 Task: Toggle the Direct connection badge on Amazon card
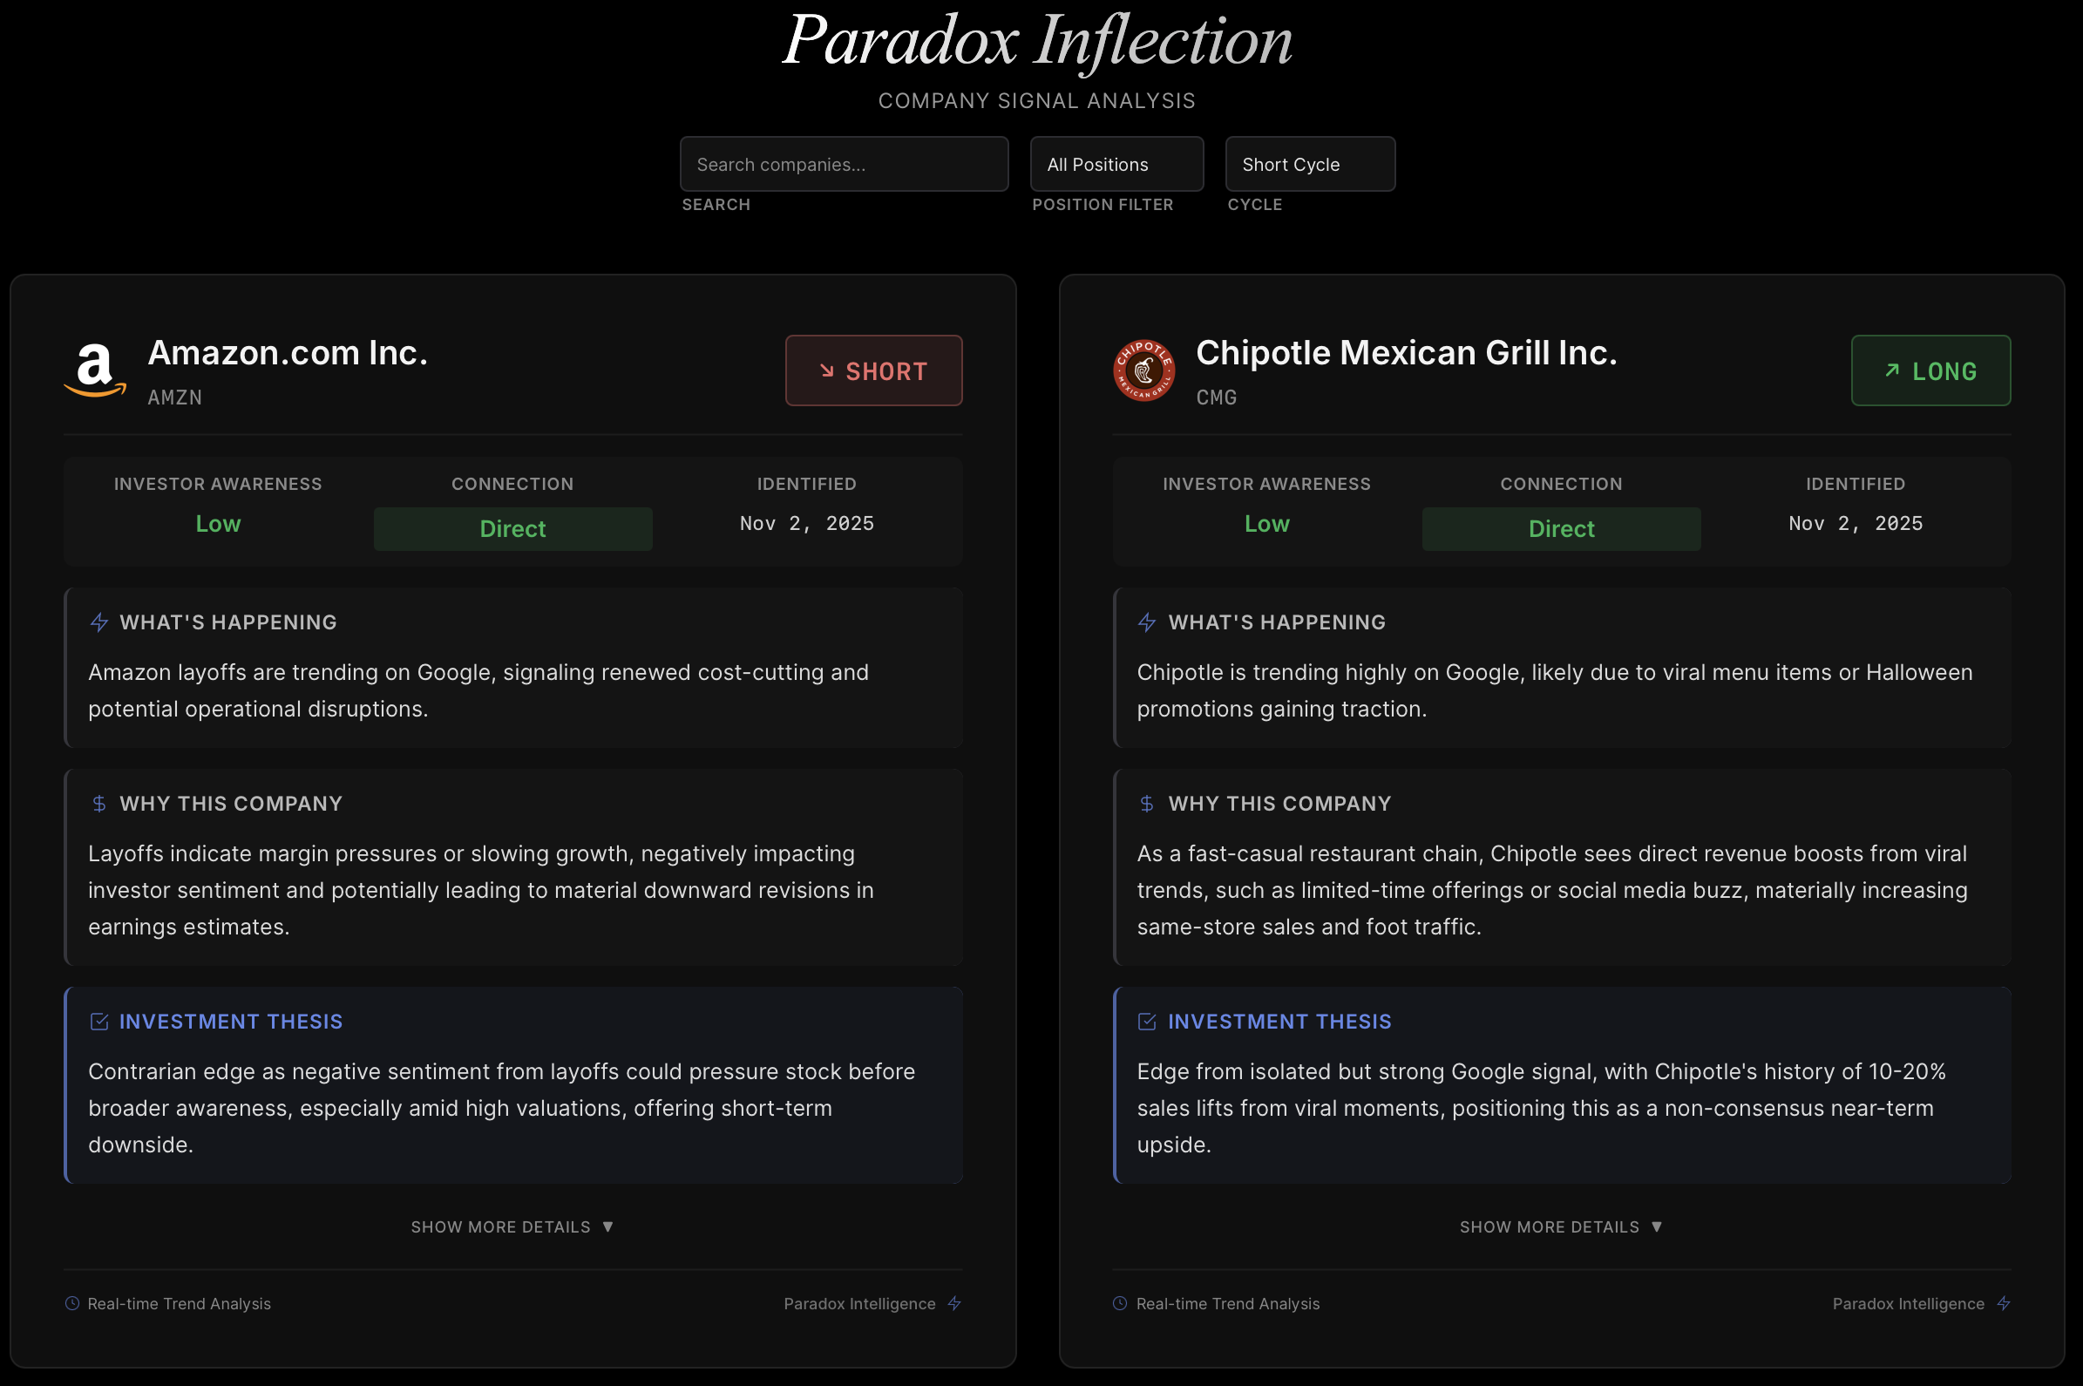pos(512,527)
